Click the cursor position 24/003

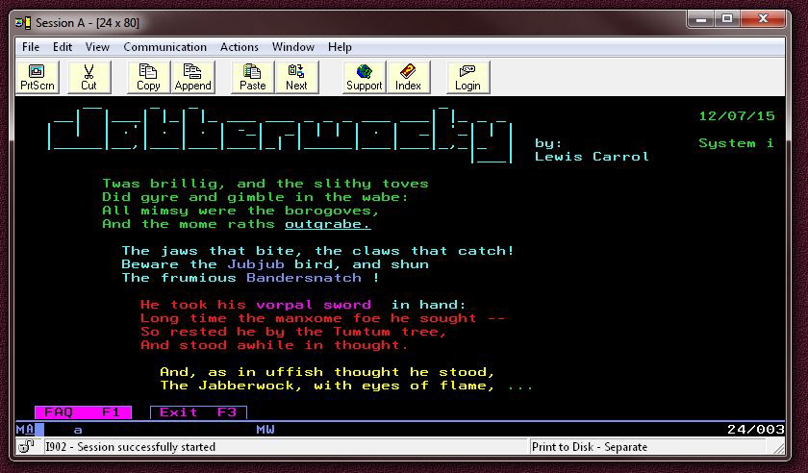[755, 429]
